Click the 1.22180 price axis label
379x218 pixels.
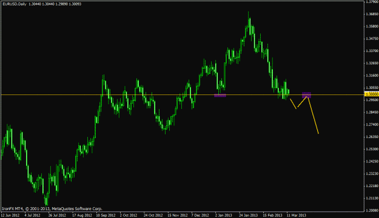pos(372,186)
